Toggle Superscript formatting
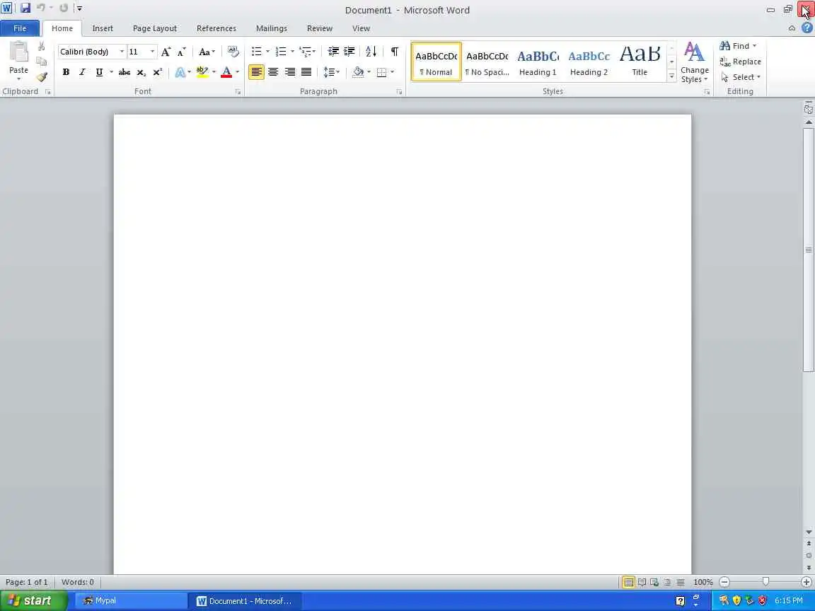Image resolution: width=815 pixels, height=611 pixels. tap(158, 72)
